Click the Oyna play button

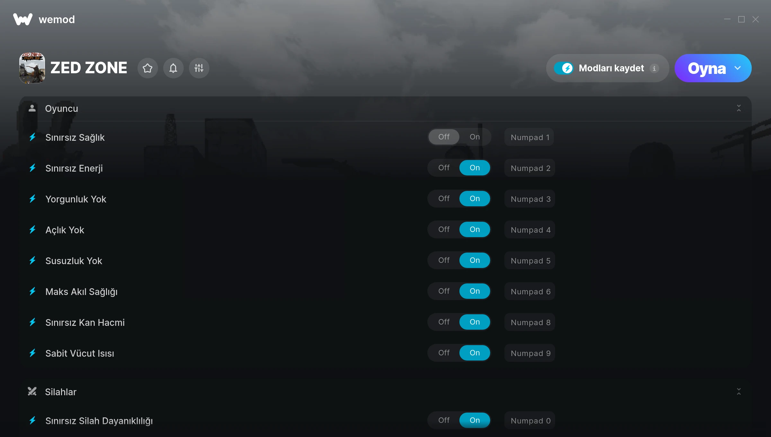tap(706, 68)
